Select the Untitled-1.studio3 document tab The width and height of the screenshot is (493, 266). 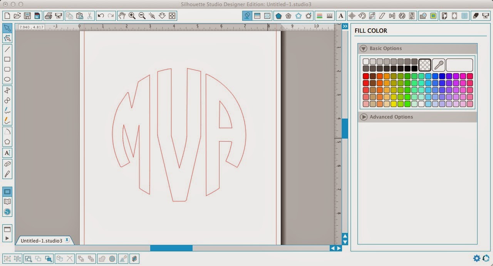[x=42, y=240]
